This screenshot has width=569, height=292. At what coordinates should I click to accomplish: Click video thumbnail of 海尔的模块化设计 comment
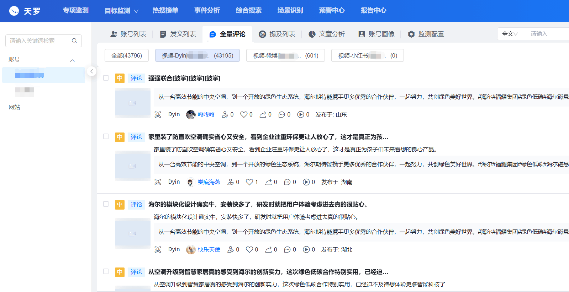tap(133, 233)
